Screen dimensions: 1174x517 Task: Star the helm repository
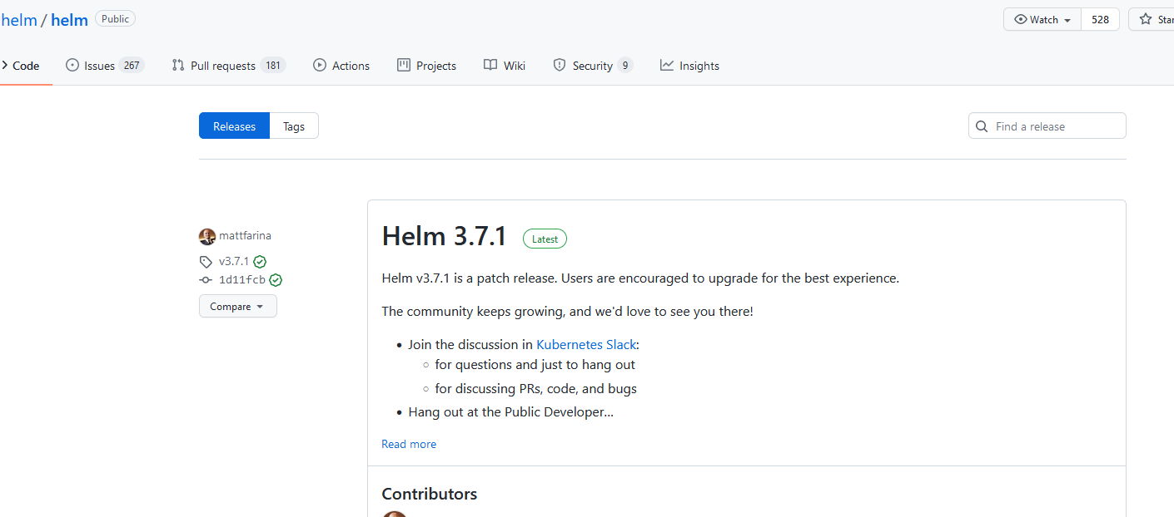[x=1152, y=19]
